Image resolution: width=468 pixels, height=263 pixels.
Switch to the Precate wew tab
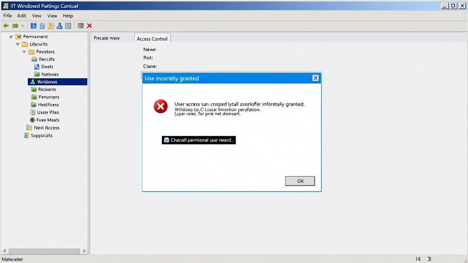[x=107, y=38]
